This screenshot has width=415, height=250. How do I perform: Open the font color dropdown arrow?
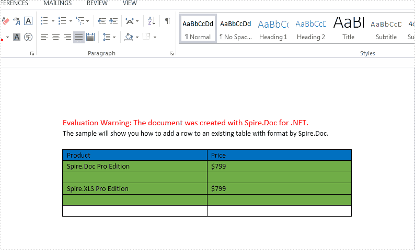(x=8, y=37)
